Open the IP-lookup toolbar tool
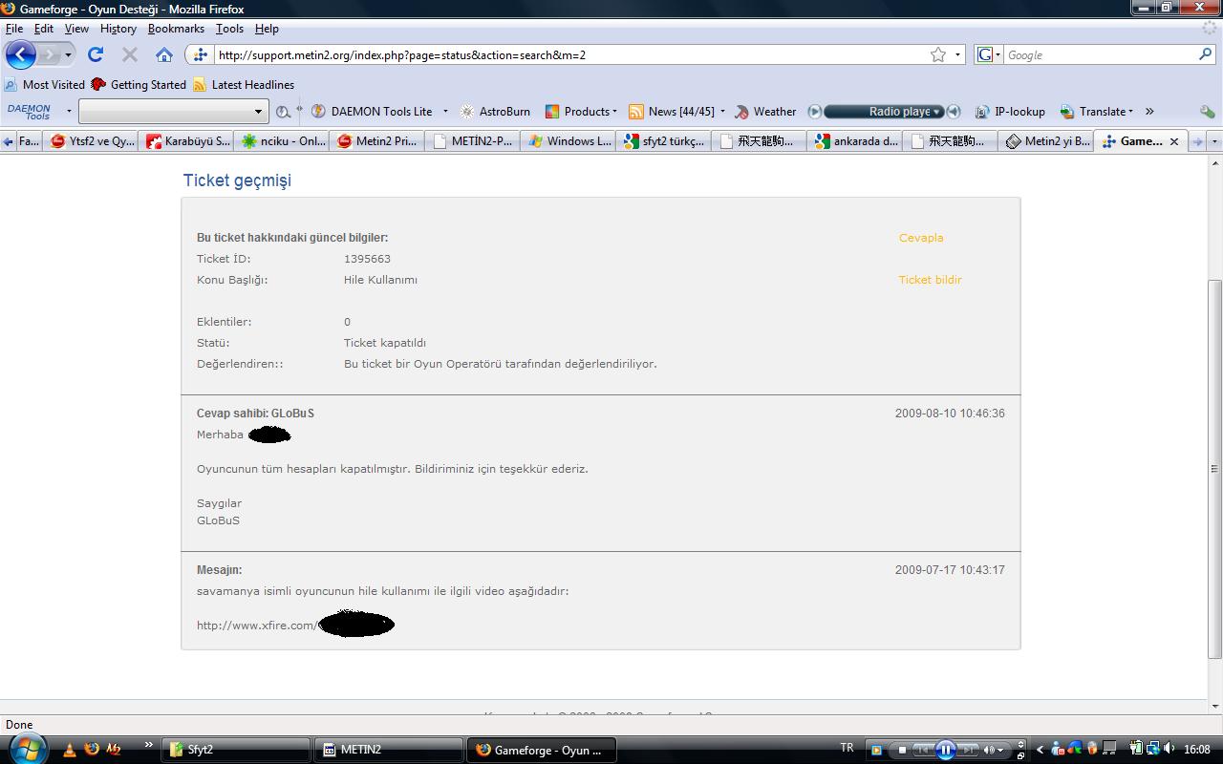This screenshot has height=764, width=1223. tap(1010, 112)
